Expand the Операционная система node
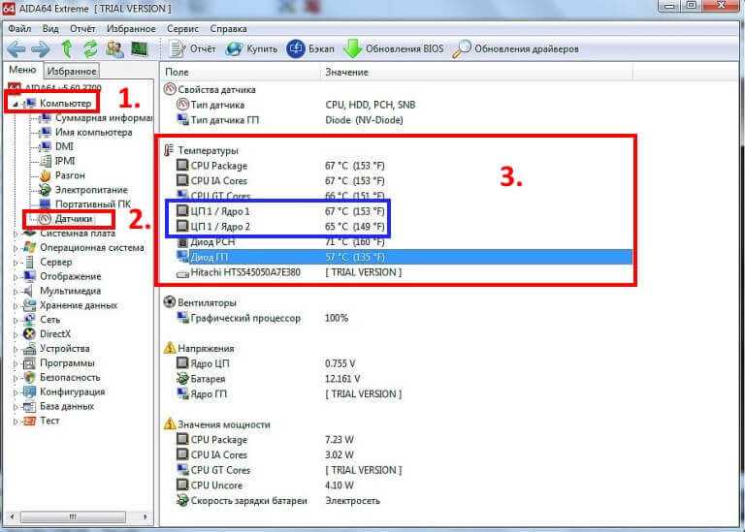745x532 pixels. [16, 248]
